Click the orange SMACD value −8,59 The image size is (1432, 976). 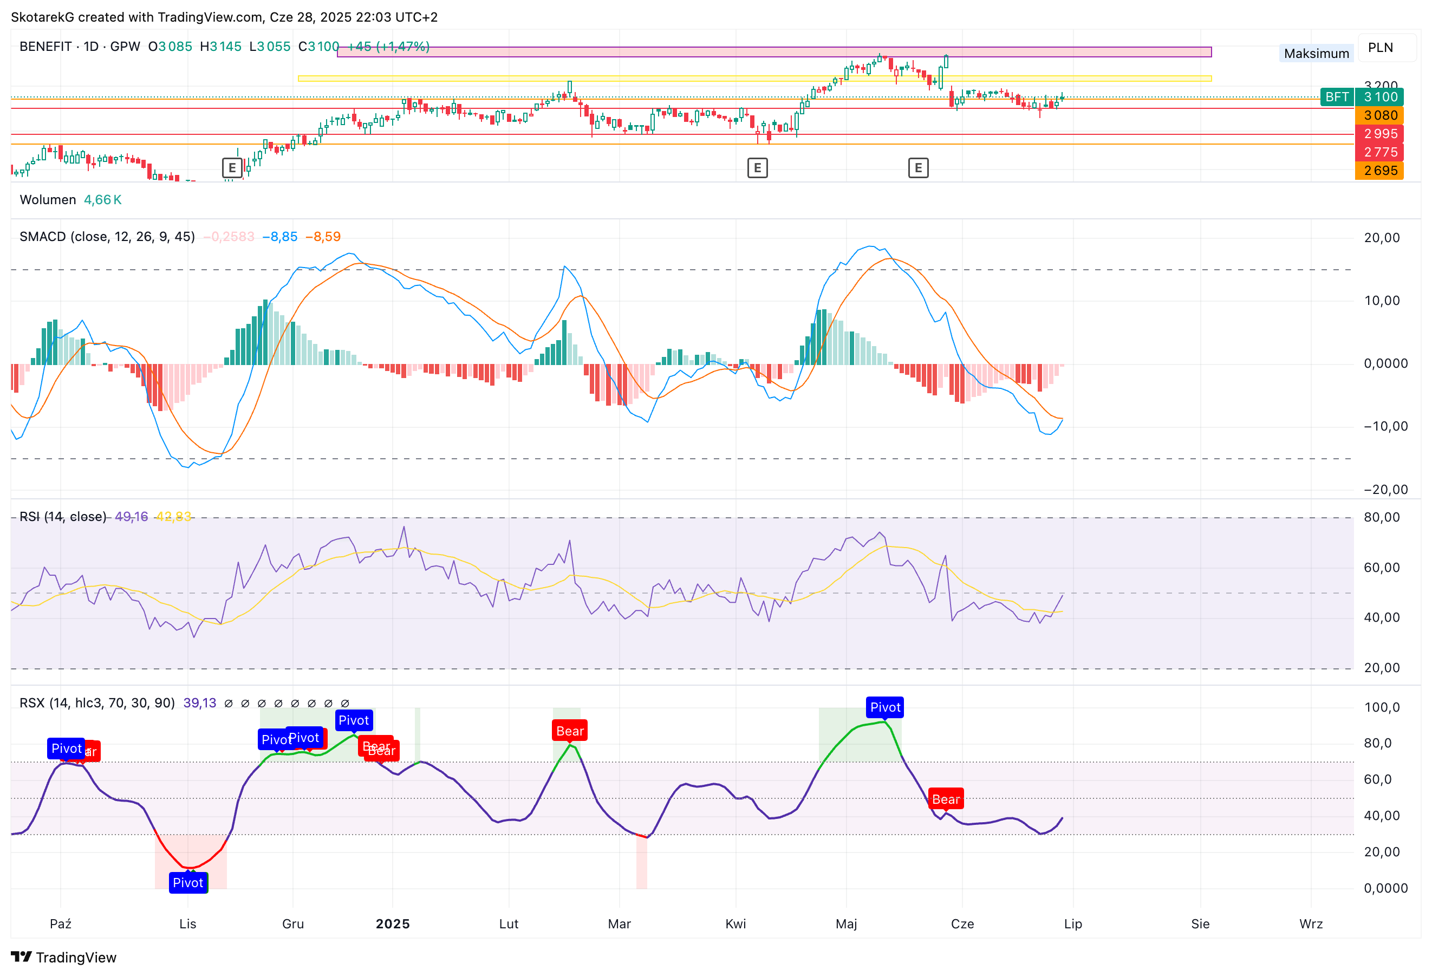pos(323,237)
